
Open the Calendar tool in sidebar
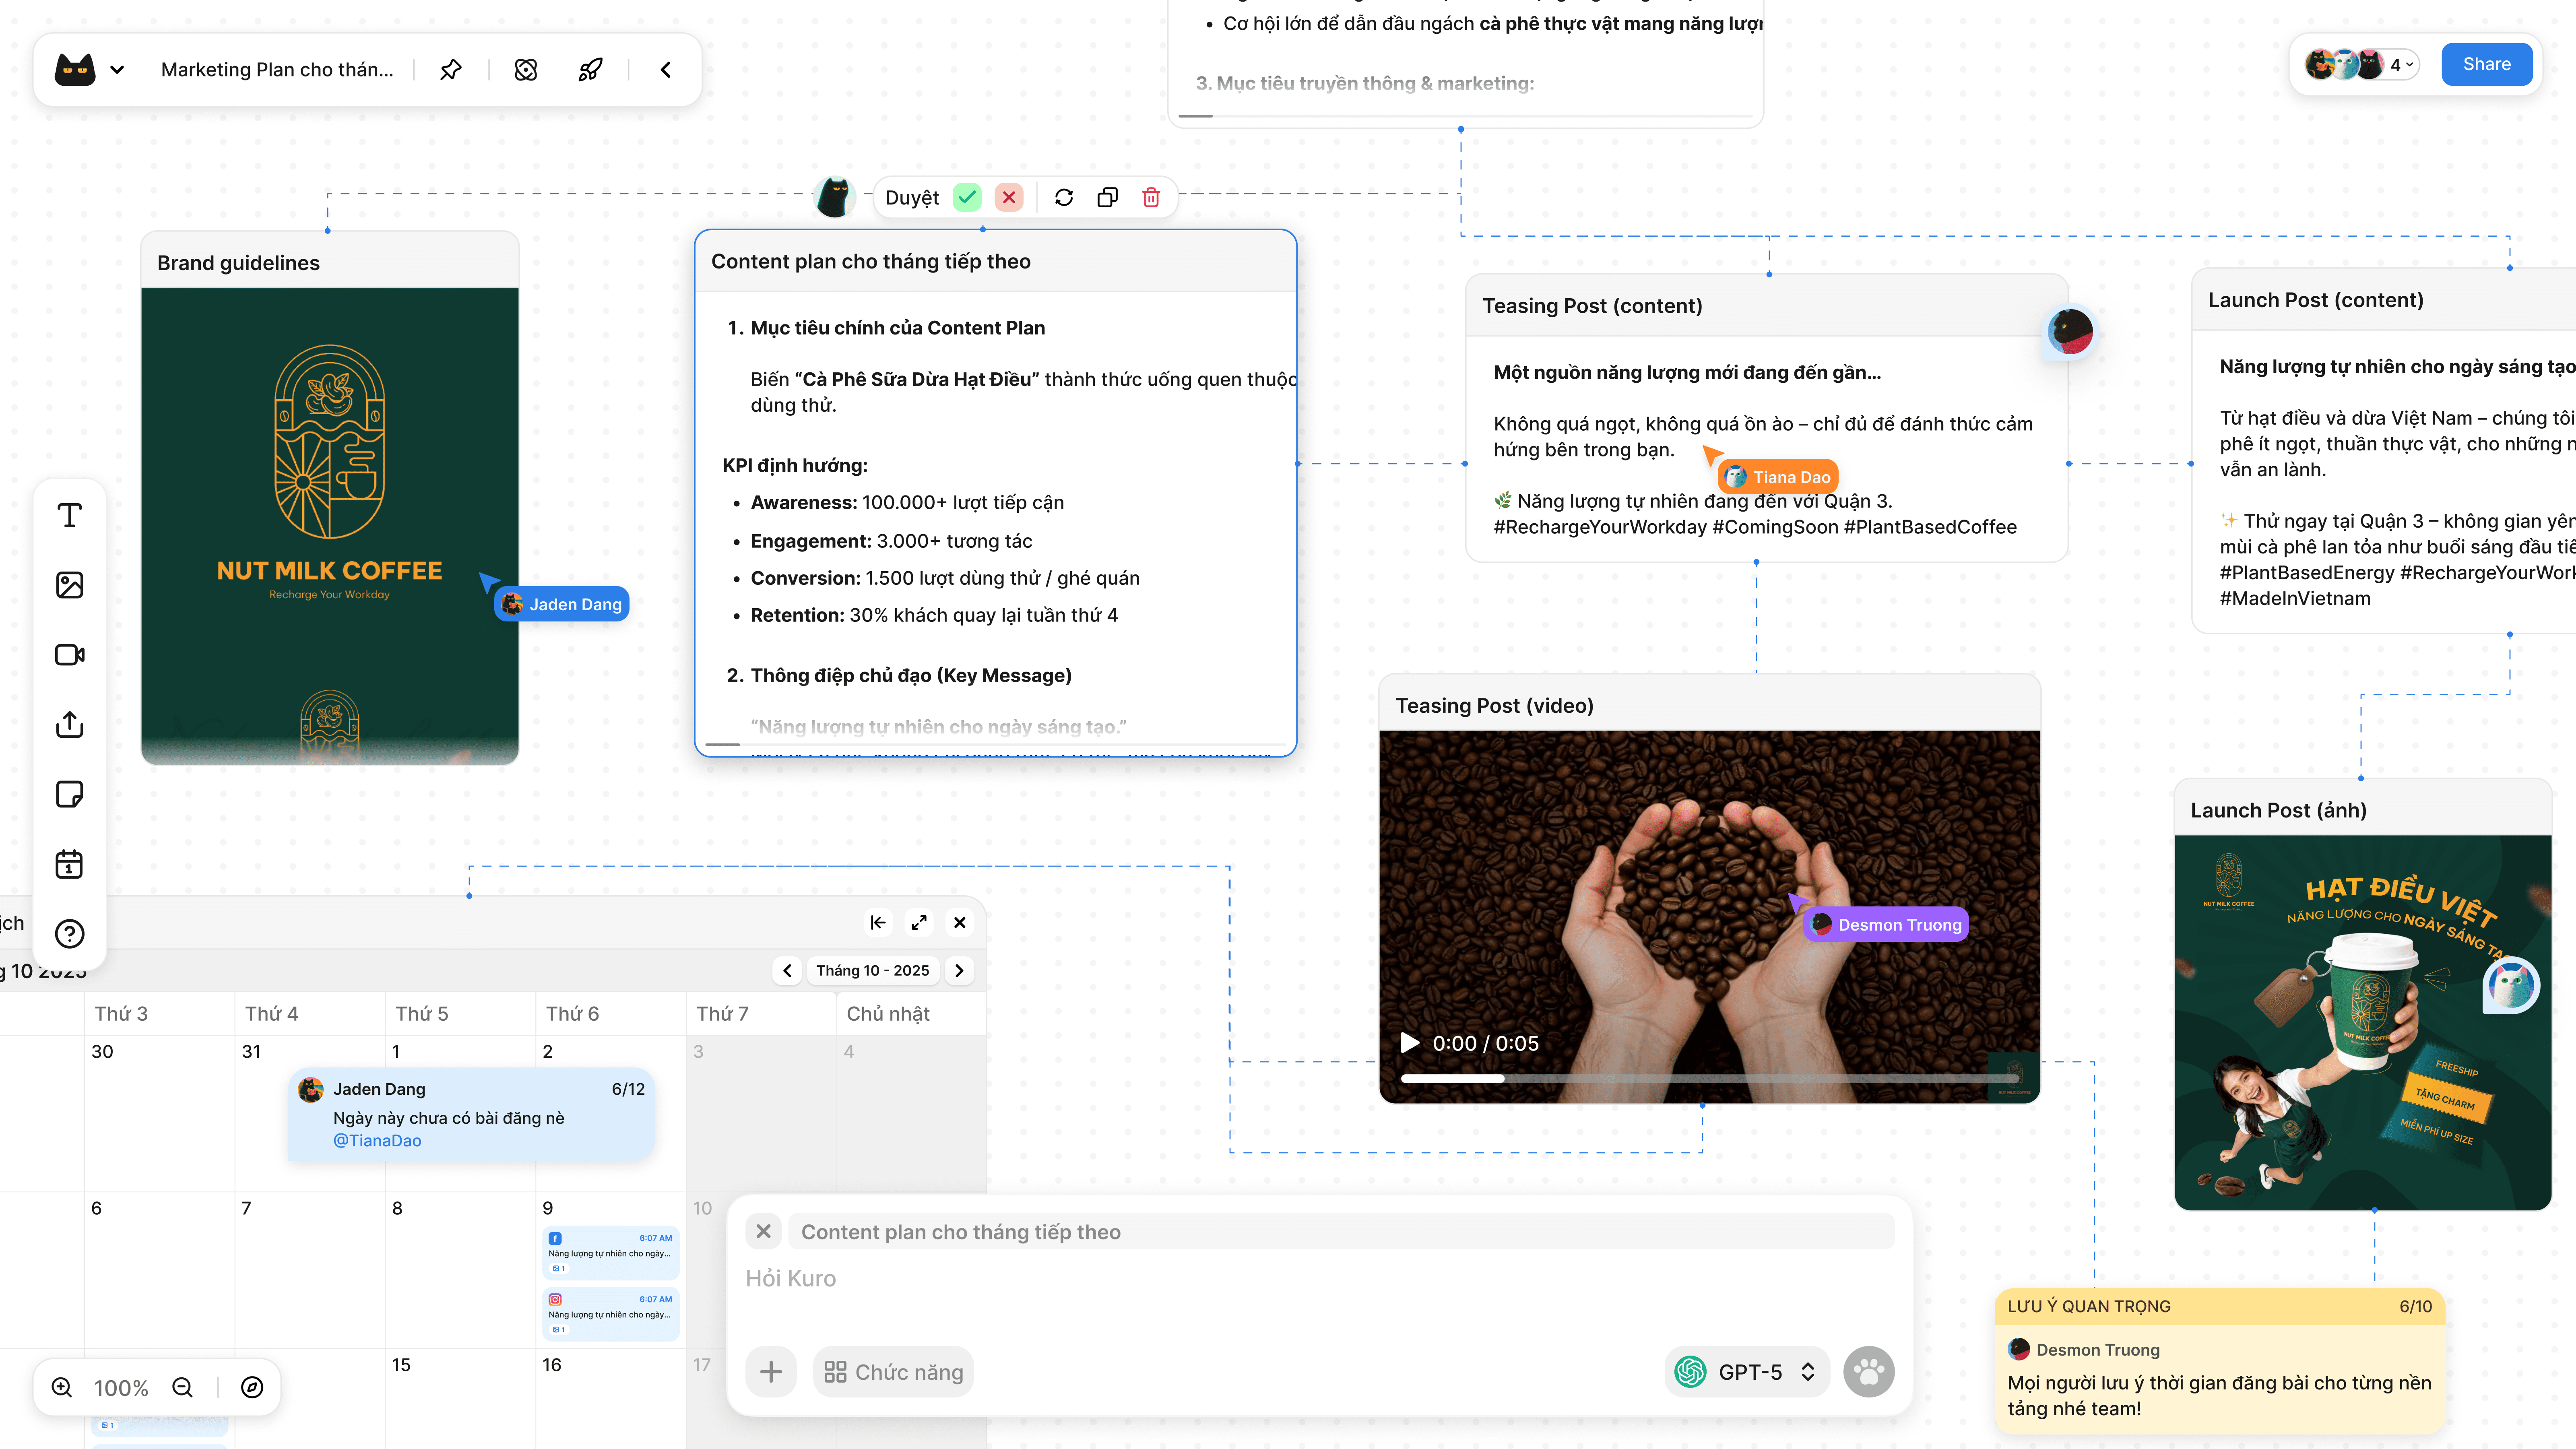[x=69, y=864]
